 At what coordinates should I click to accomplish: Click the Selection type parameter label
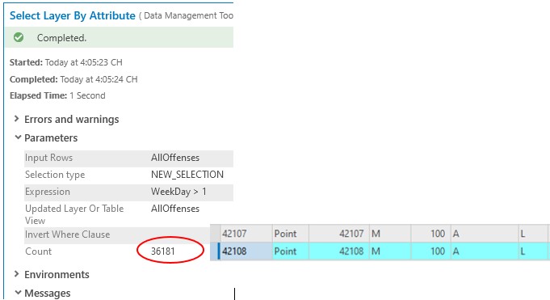pyautogui.click(x=55, y=175)
